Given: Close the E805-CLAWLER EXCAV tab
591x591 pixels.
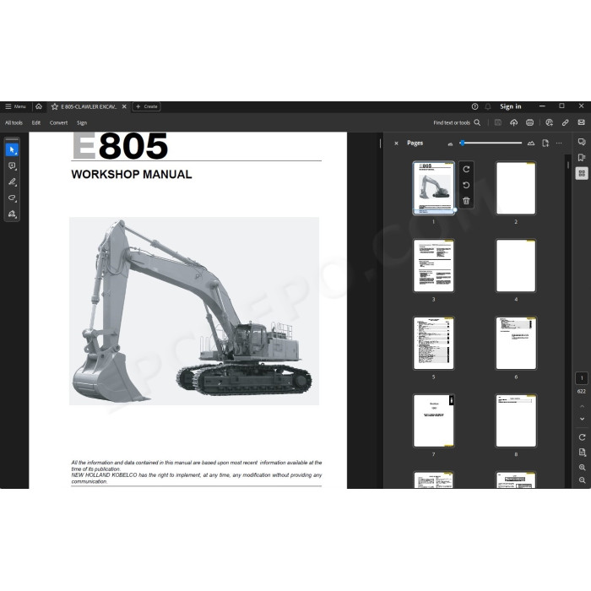Looking at the screenshot, I should click(124, 106).
